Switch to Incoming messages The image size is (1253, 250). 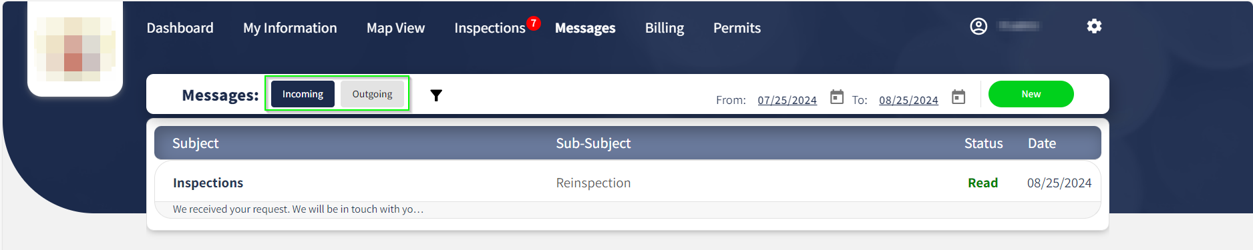click(303, 94)
